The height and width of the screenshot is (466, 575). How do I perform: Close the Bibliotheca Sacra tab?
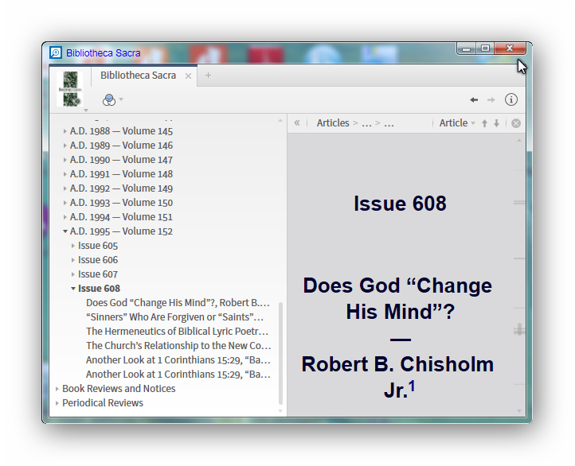tap(188, 76)
